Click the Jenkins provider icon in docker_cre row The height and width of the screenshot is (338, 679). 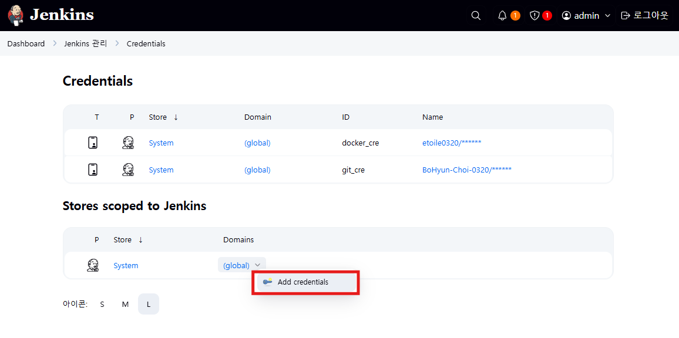pyautogui.click(x=127, y=143)
